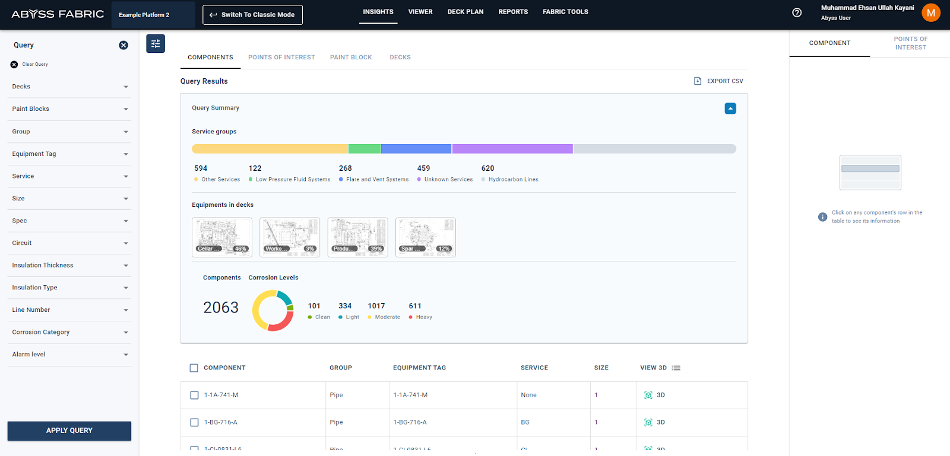
Task: Open the user avatar profile menu
Action: 930,12
